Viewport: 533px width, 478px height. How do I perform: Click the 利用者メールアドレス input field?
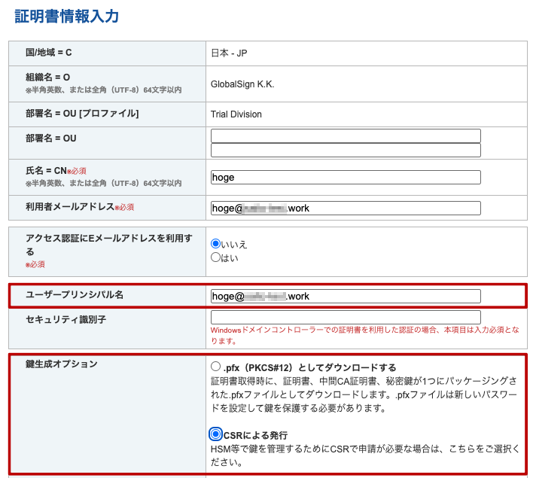pos(346,208)
